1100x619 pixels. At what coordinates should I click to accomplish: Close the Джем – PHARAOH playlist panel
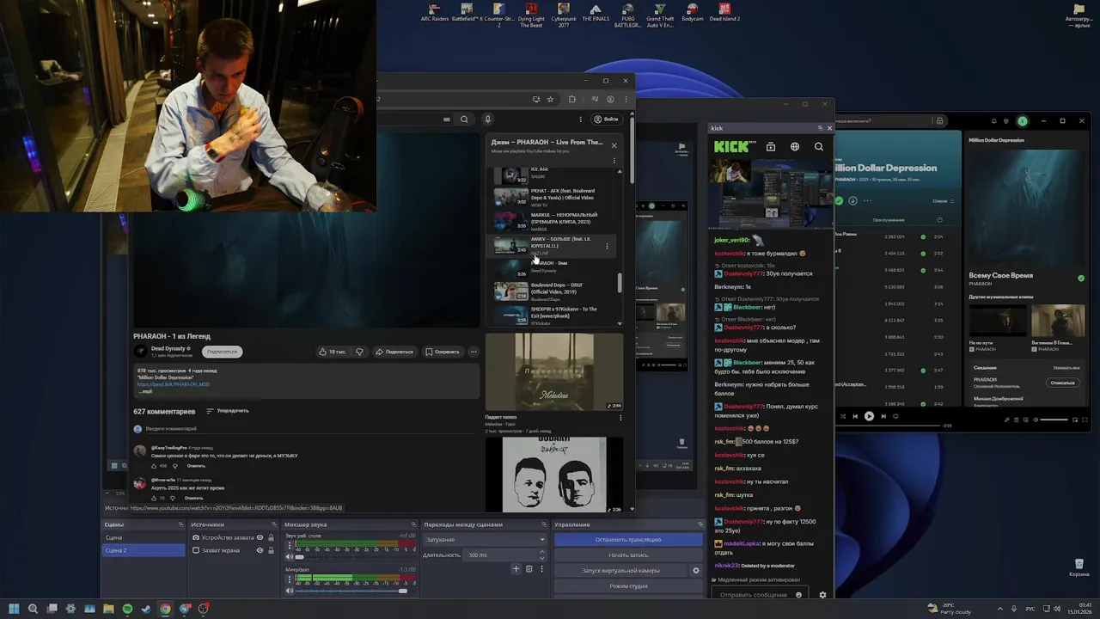click(614, 145)
